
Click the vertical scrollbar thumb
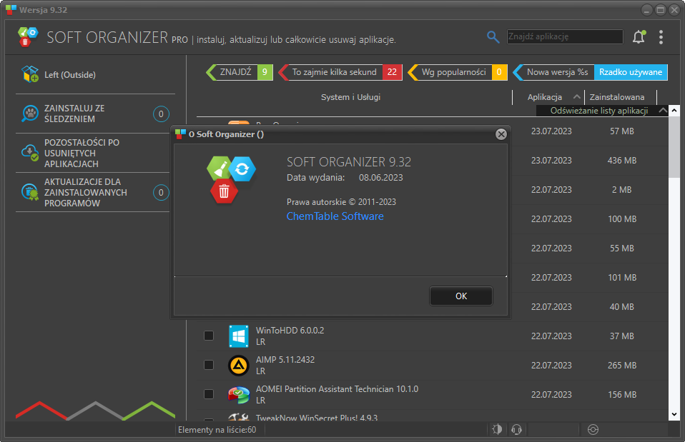[674, 146]
